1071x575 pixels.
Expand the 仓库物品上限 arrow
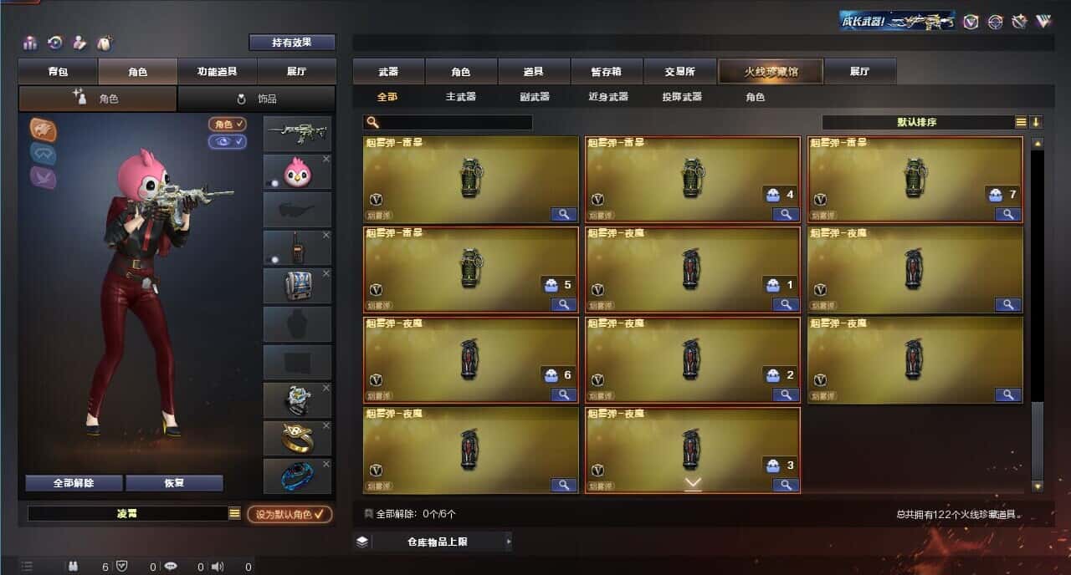[x=508, y=542]
